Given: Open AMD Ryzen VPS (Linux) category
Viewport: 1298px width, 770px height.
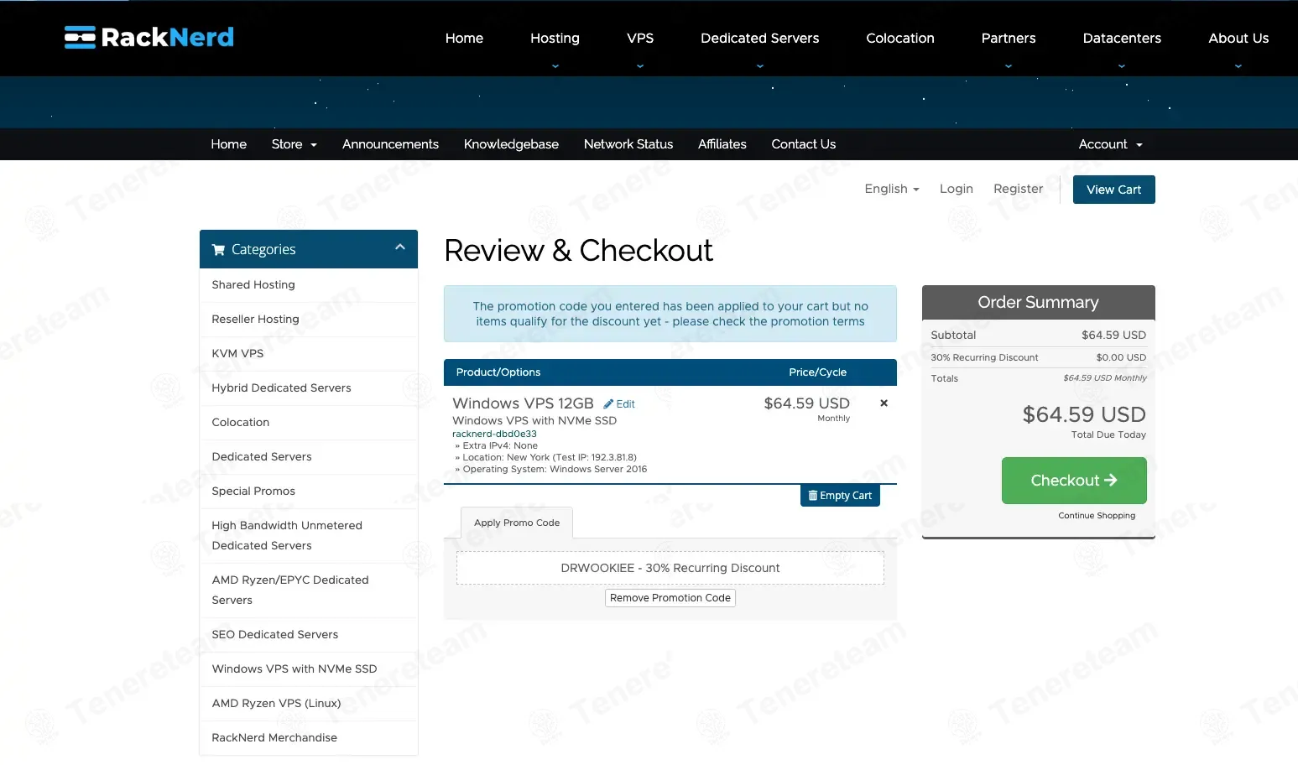Looking at the screenshot, I should pos(309,704).
